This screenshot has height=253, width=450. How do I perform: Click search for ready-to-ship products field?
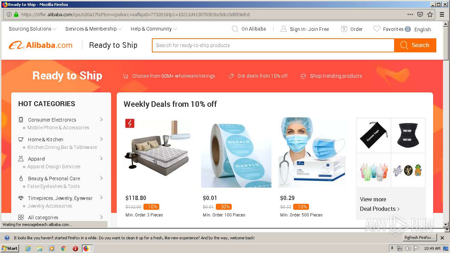pyautogui.click(x=273, y=45)
